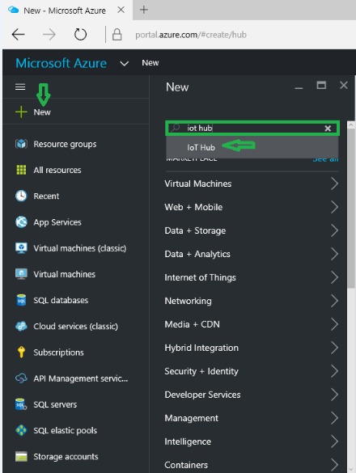This screenshot has width=356, height=473.
Task: Click the Subscriptions key icon
Action: (x=21, y=352)
